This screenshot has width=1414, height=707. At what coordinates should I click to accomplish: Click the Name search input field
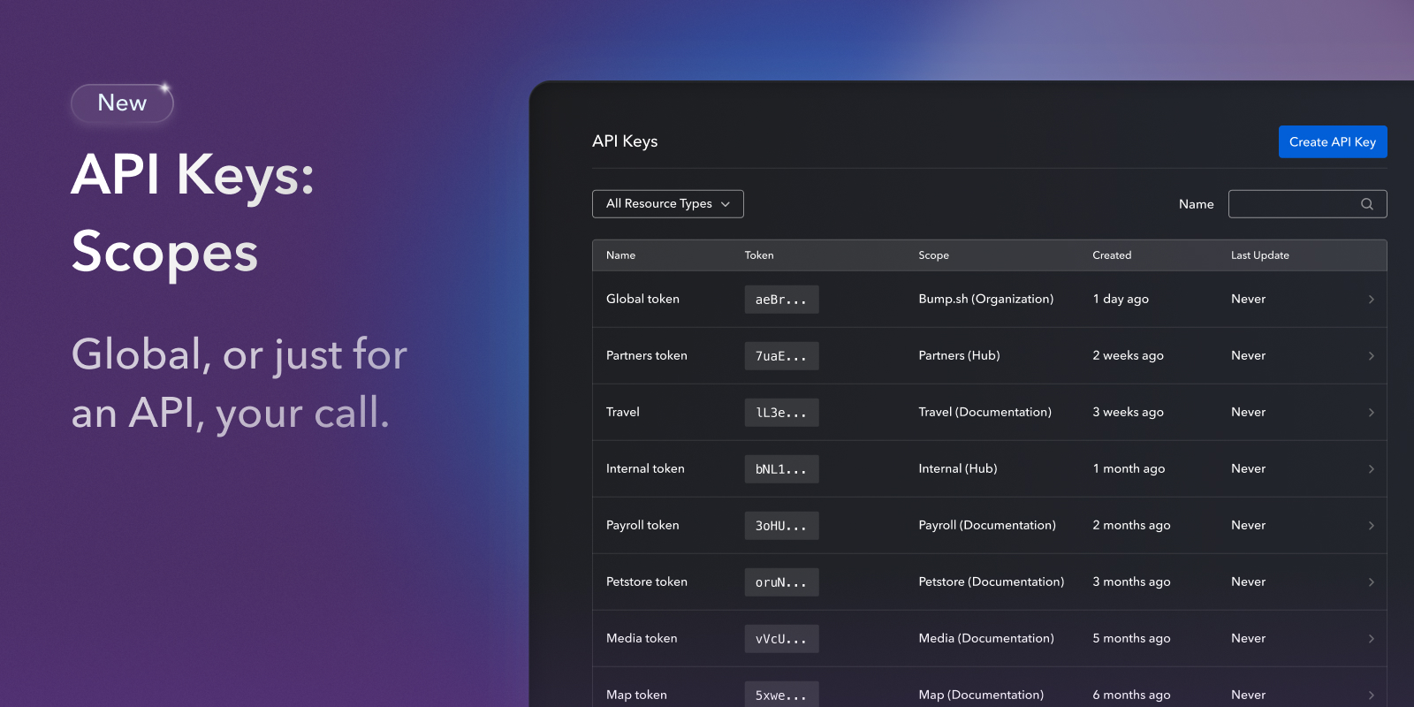point(1308,204)
